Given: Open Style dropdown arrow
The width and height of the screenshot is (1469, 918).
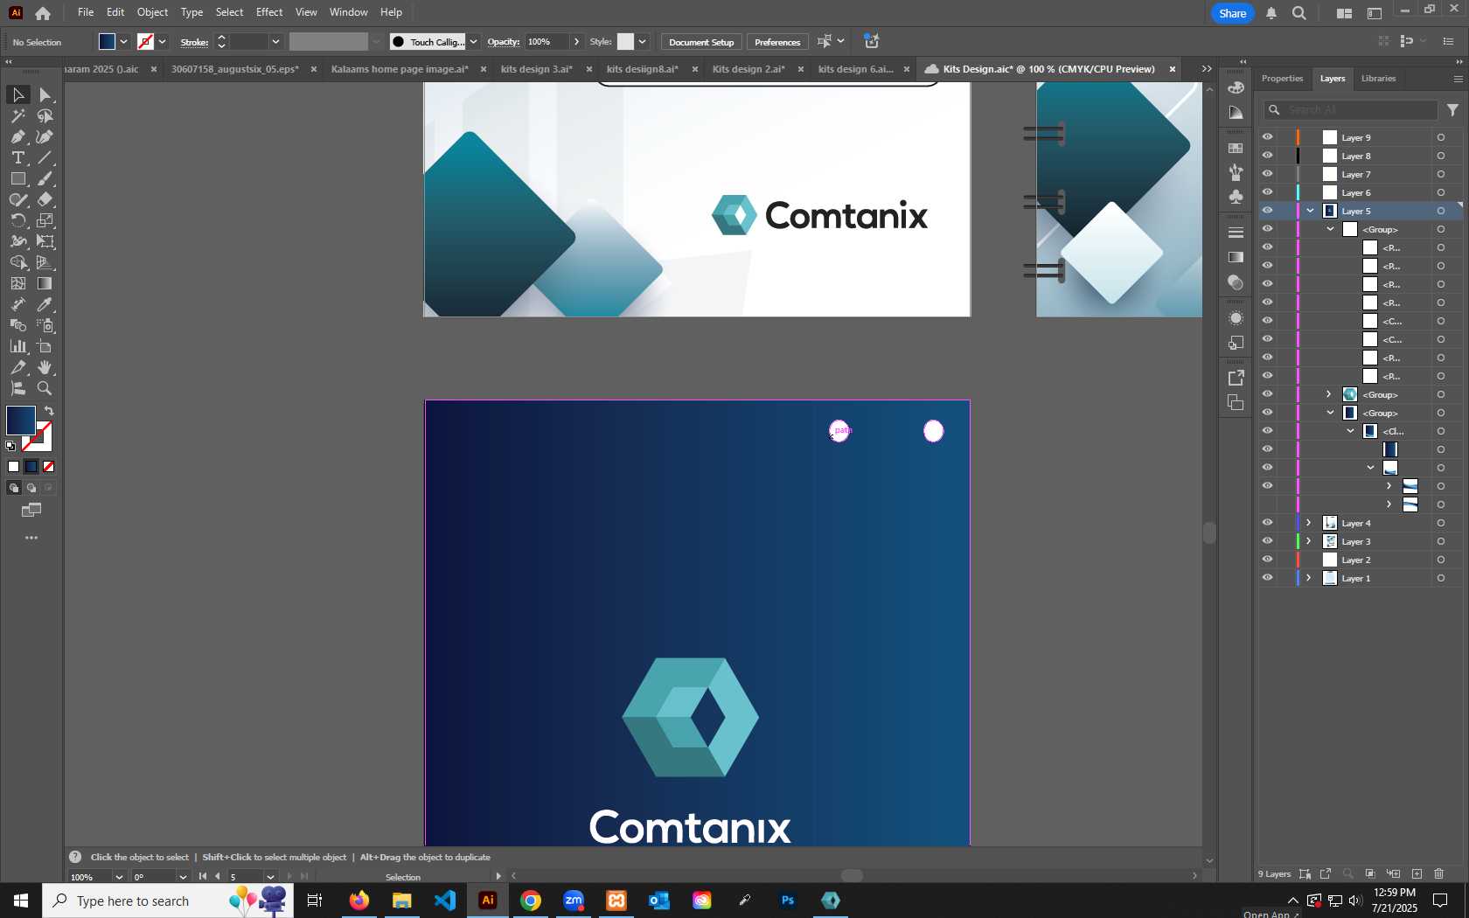Looking at the screenshot, I should [642, 42].
